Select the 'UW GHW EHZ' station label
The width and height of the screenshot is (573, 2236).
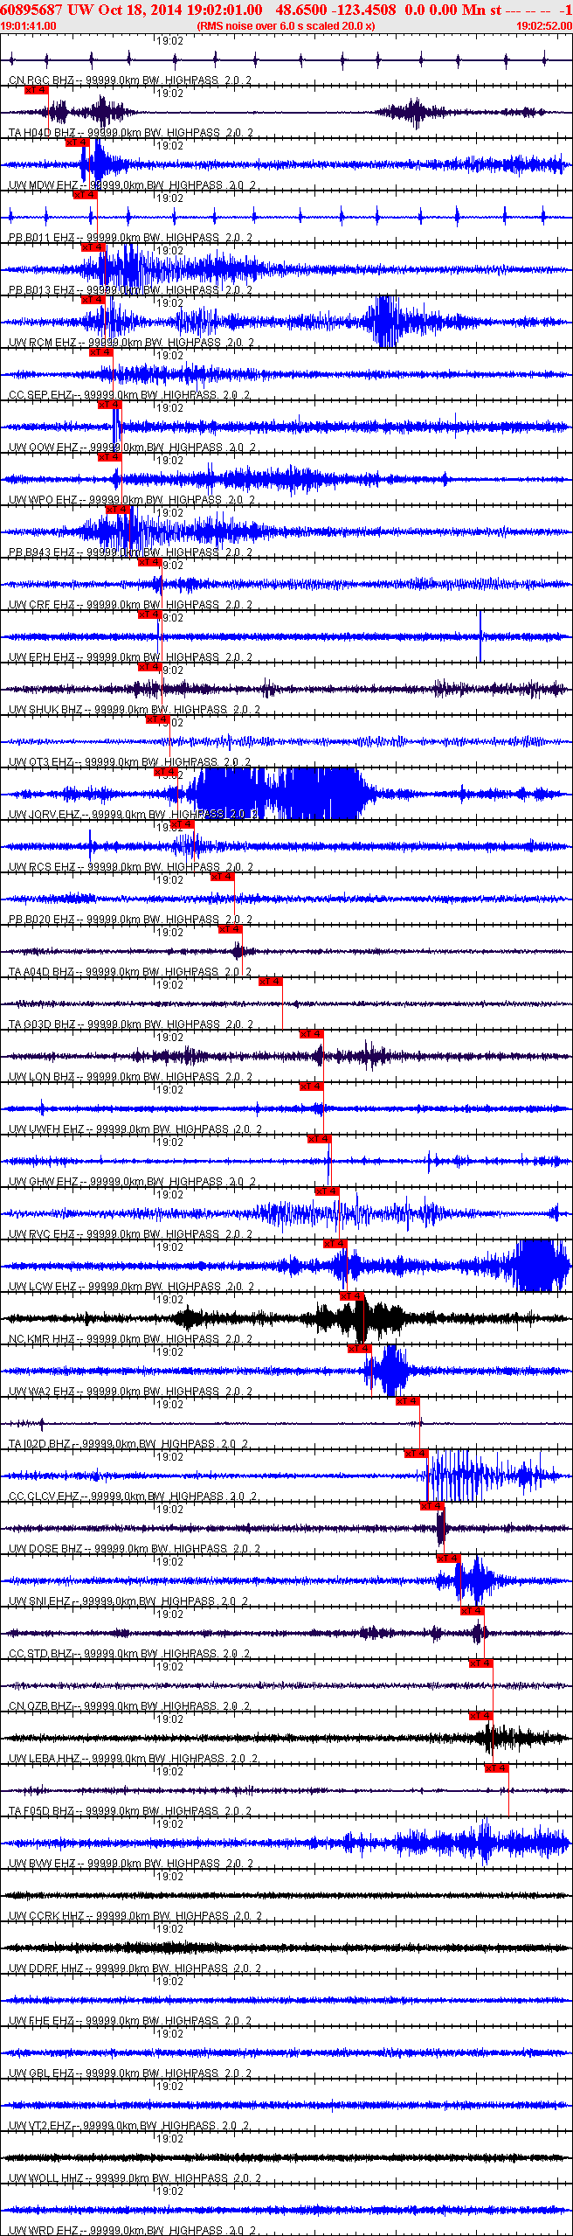click(43, 1182)
